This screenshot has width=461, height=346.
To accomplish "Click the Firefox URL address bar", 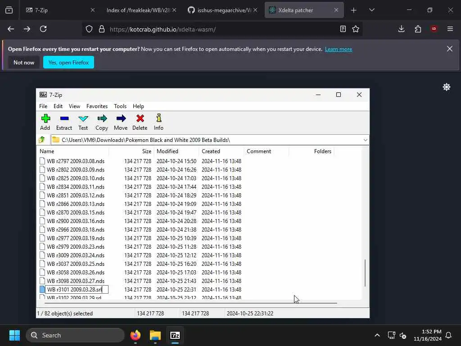I will tap(222, 29).
